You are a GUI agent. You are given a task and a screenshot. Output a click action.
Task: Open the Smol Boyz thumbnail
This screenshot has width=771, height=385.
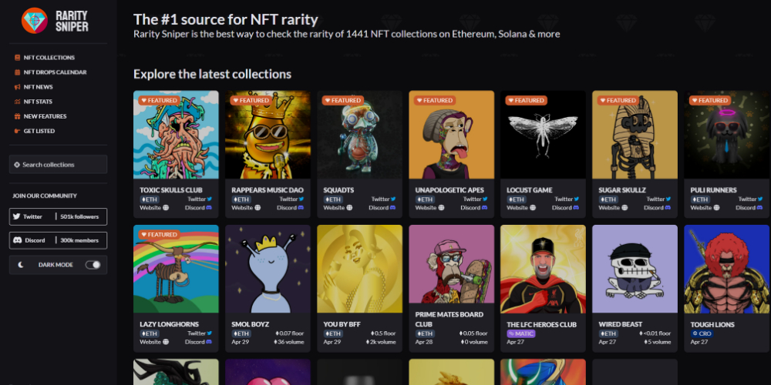(268, 269)
